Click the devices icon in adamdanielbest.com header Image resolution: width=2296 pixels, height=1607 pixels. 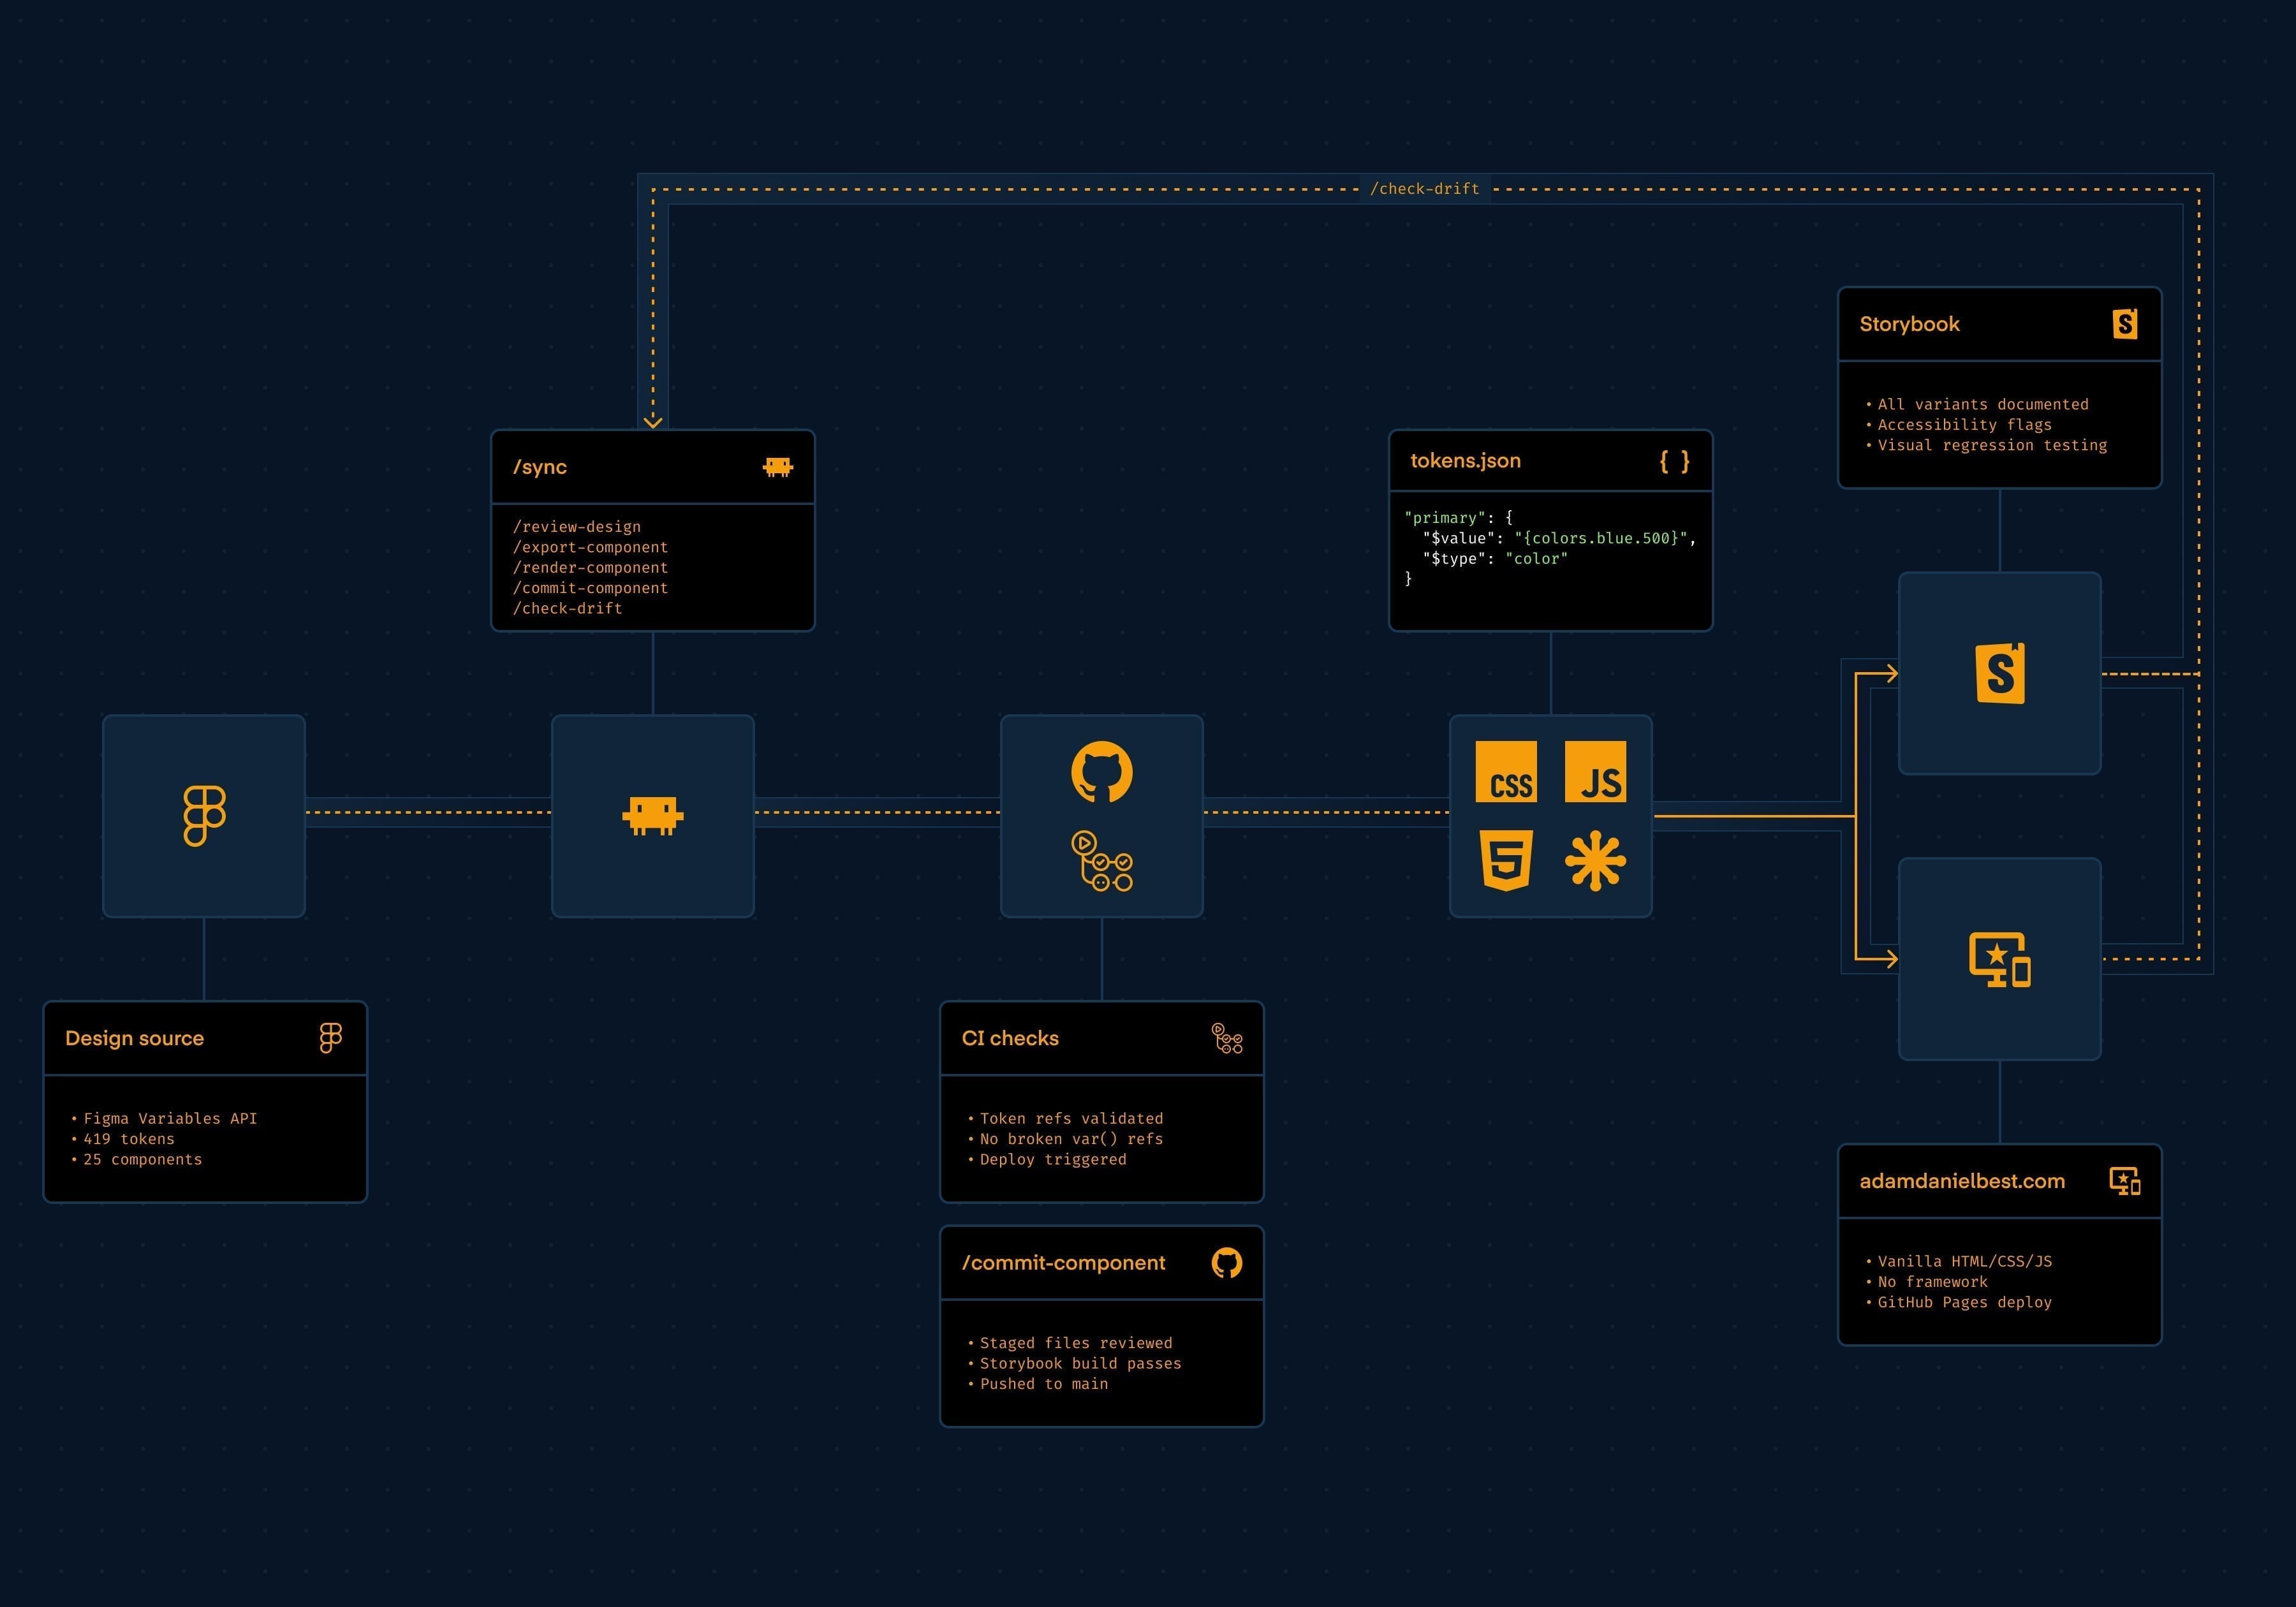point(2125,1181)
